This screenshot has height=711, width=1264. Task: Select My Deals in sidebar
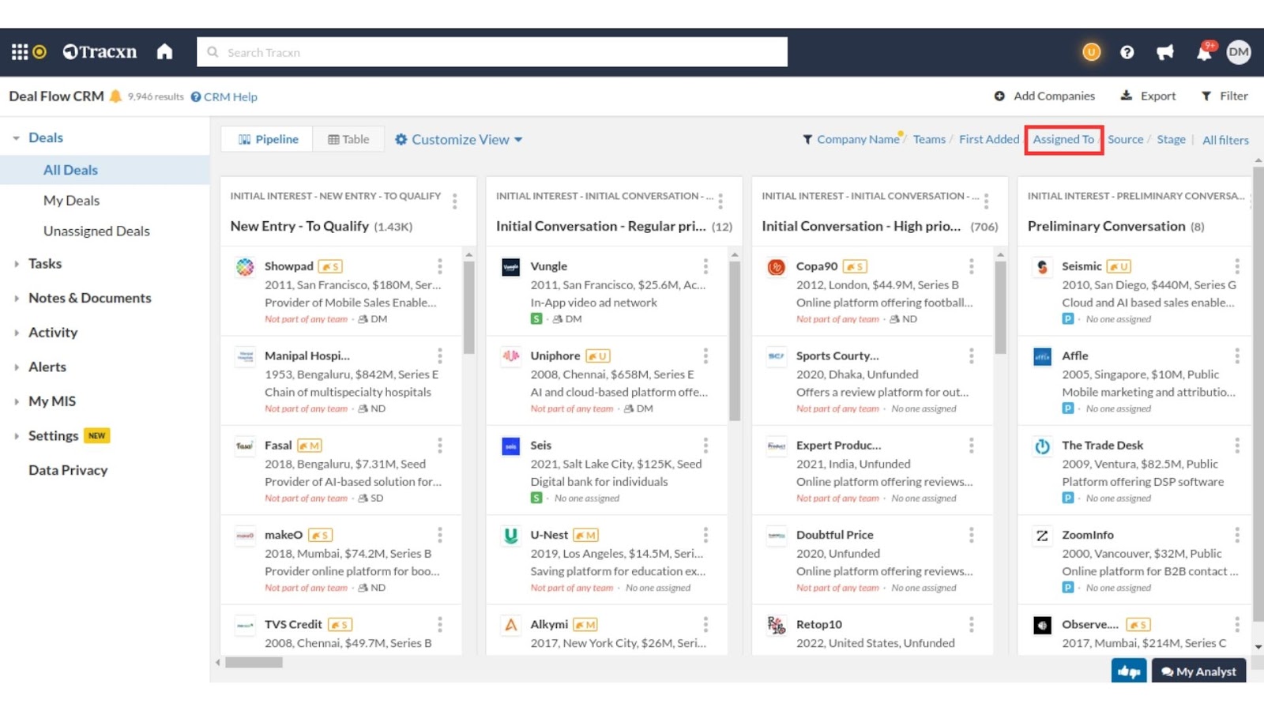tap(71, 201)
